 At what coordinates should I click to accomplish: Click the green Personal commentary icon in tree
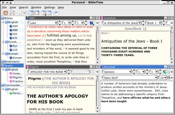(x=11, y=93)
